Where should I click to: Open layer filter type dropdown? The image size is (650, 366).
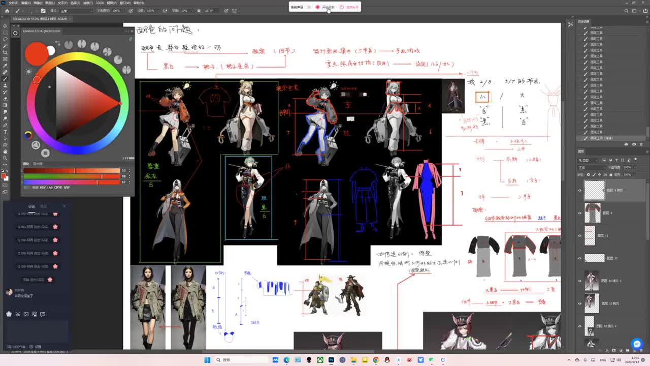click(x=588, y=160)
